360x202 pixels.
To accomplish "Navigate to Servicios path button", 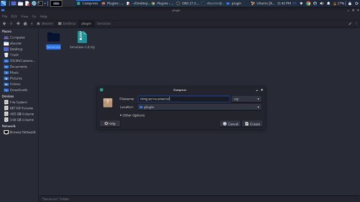I will tap(103, 24).
